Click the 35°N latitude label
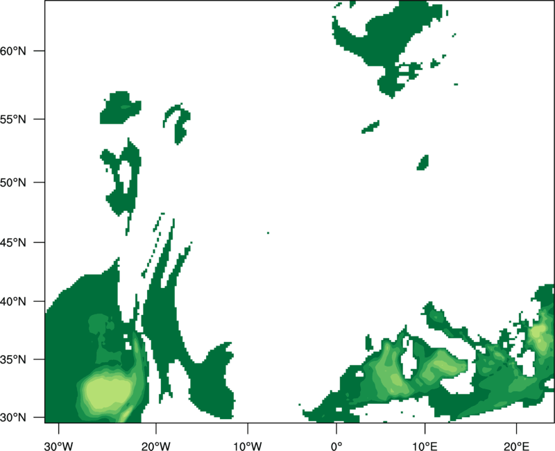555x451 pixels. [13, 359]
